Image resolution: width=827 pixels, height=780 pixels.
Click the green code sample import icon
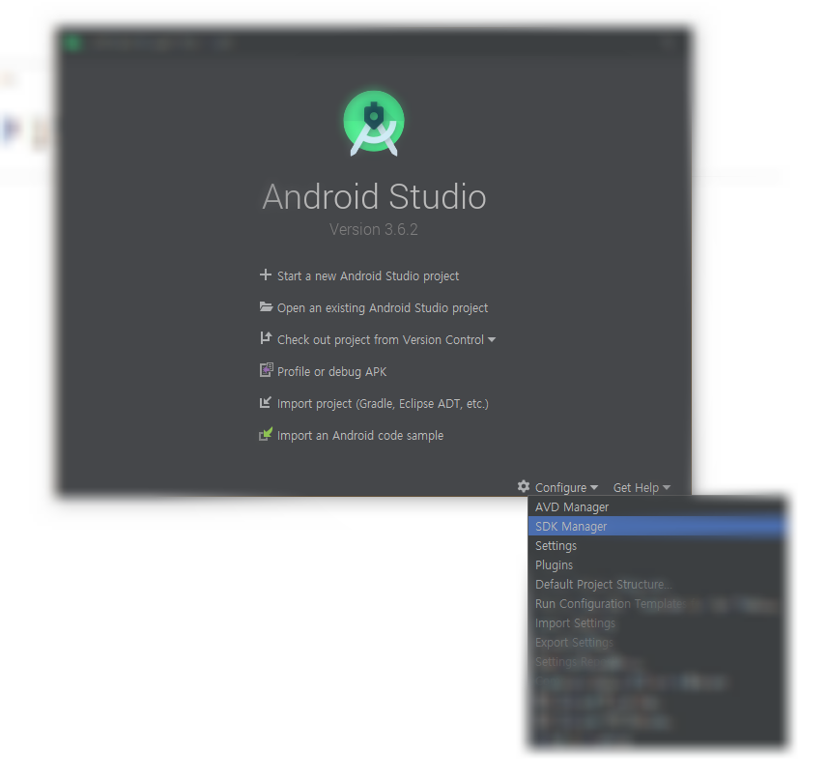pyautogui.click(x=266, y=434)
